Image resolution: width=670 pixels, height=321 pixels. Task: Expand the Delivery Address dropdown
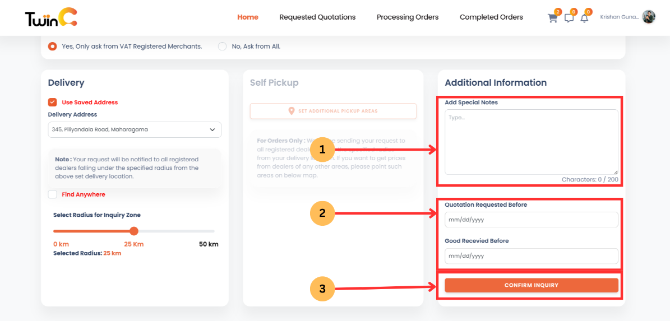click(135, 130)
